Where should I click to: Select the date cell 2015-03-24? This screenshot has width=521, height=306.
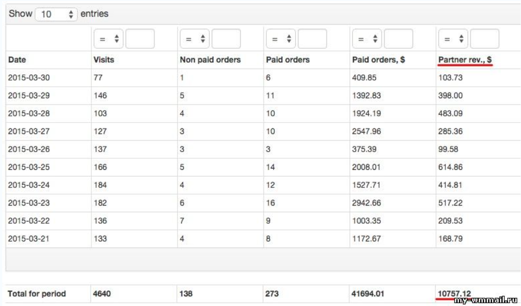click(x=29, y=185)
